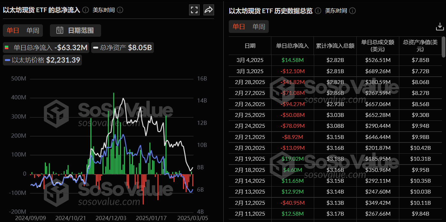Click the $10.42B net asset value

420,148
